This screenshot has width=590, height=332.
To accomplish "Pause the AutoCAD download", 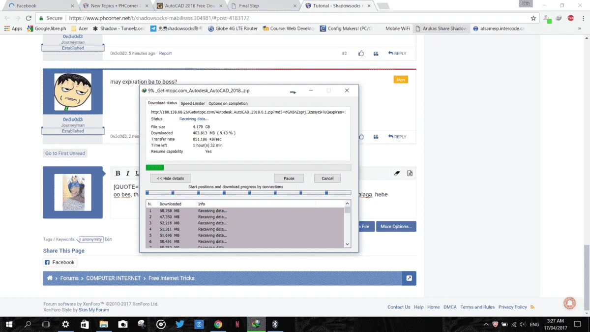I will pyautogui.click(x=289, y=179).
